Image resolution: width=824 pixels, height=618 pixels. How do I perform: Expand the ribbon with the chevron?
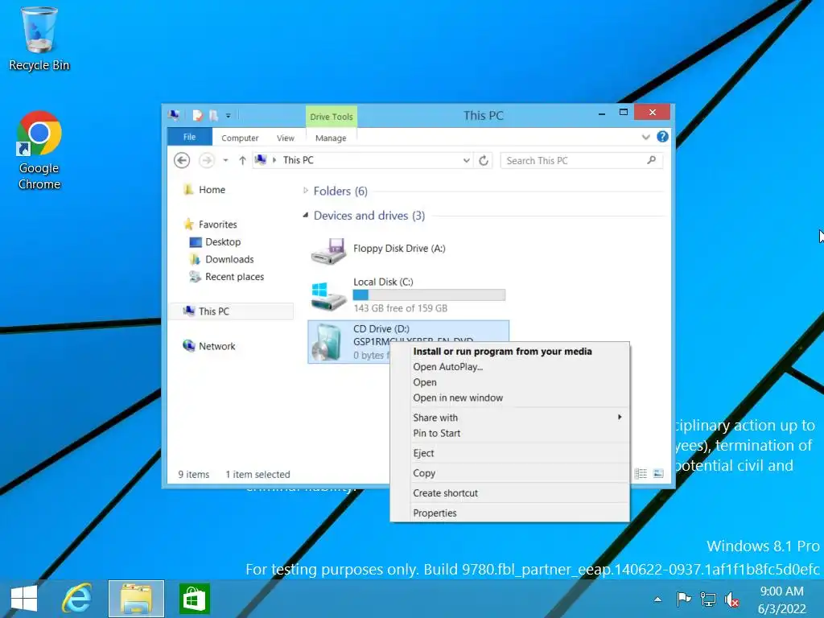coord(646,137)
